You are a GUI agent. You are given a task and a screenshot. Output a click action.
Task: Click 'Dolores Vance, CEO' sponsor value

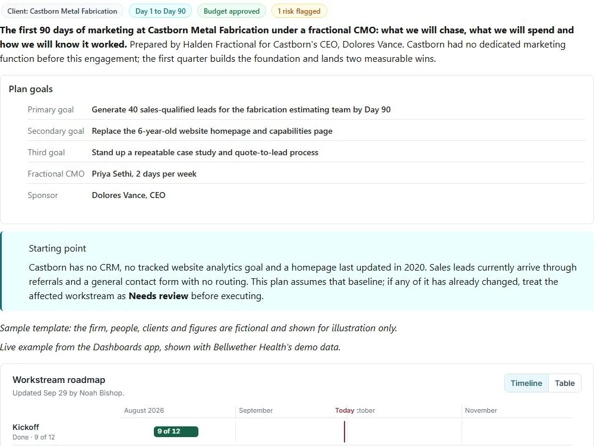tap(128, 195)
